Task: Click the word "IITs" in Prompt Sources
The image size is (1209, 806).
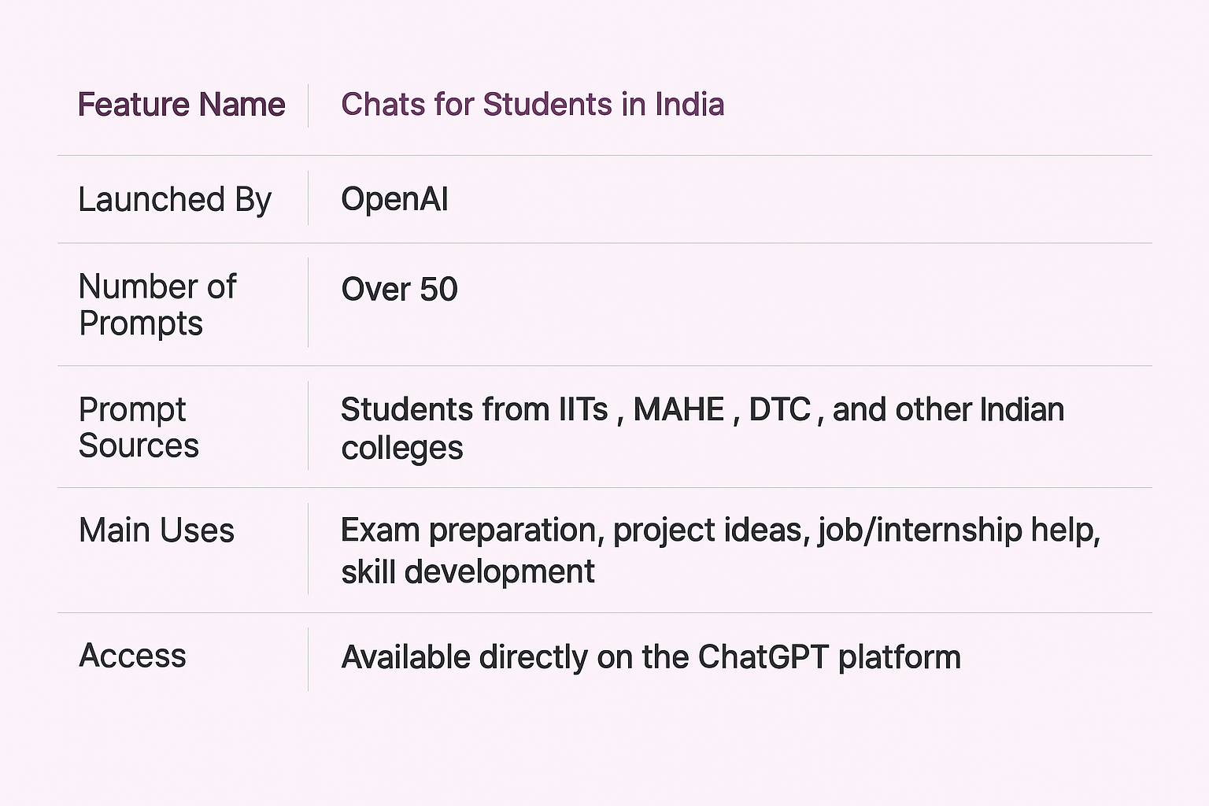Action: (583, 410)
